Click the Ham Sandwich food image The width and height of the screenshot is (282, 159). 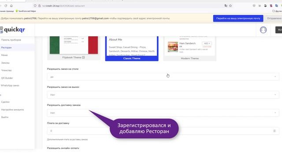pyautogui.click(x=173, y=47)
